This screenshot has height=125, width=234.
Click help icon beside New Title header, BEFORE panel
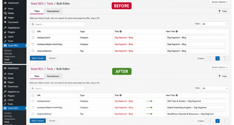coord(177,31)
